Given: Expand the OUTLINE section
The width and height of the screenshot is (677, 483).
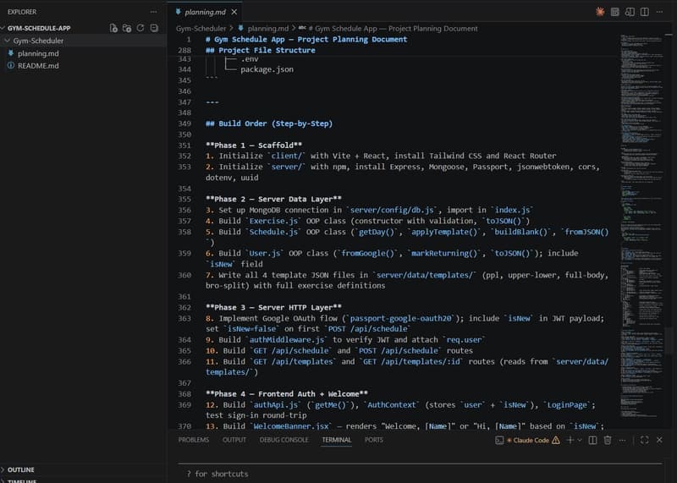Looking at the screenshot, I should pyautogui.click(x=20, y=469).
